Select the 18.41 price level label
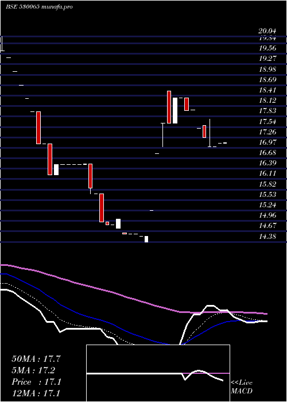 267,90
